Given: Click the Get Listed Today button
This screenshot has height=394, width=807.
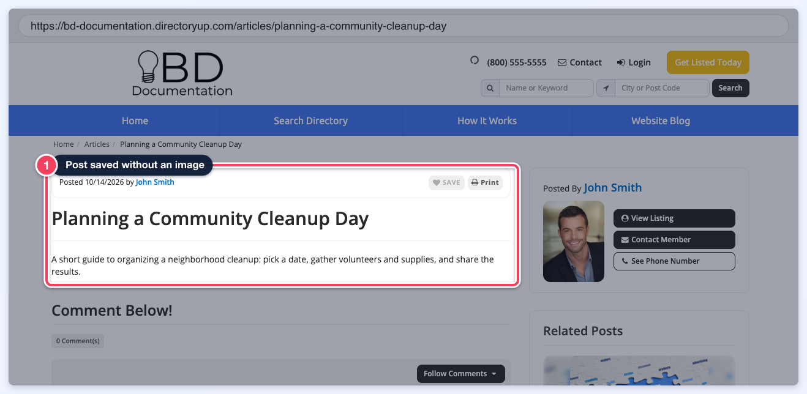Looking at the screenshot, I should [x=708, y=62].
